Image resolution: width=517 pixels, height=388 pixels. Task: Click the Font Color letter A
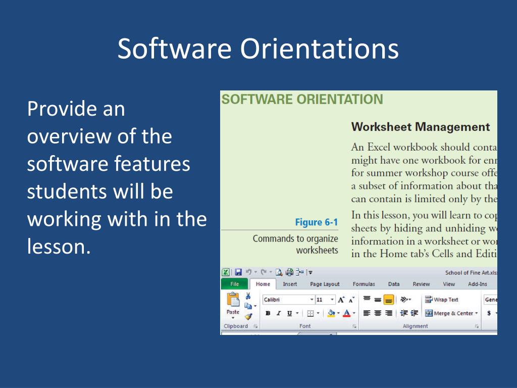(346, 313)
